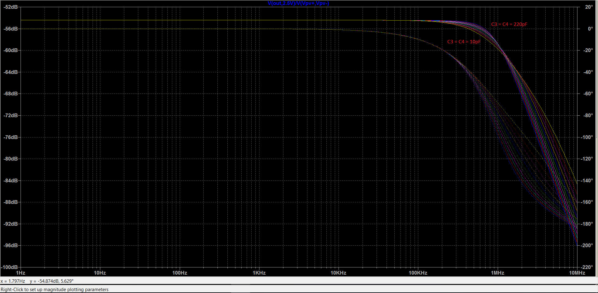Select the 'C3 = C4 = 220pF' annotation
The image size is (598, 293).
click(509, 24)
